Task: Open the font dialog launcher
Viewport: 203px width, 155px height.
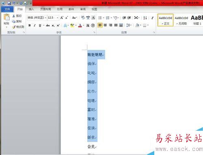Action: [x=94, y=32]
